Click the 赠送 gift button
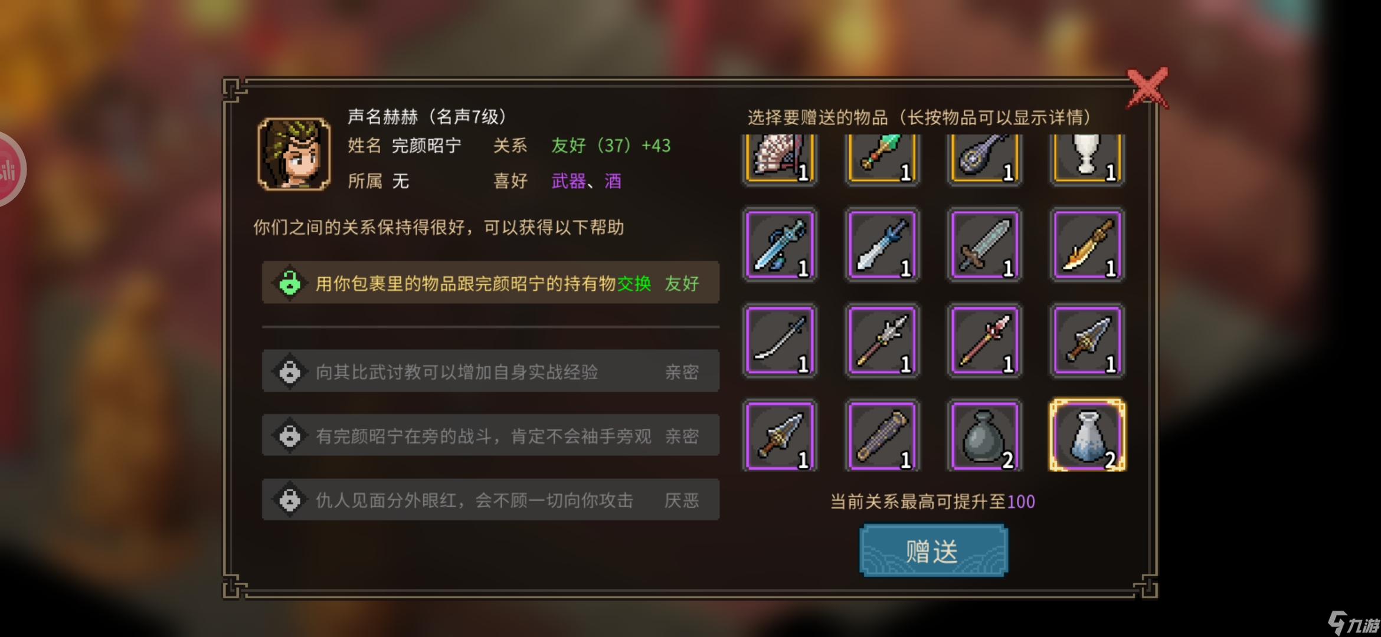 (x=933, y=551)
